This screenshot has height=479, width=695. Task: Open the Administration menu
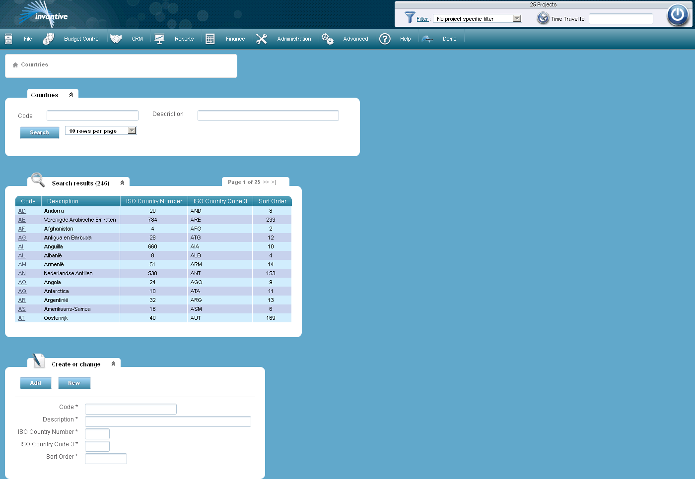click(294, 39)
